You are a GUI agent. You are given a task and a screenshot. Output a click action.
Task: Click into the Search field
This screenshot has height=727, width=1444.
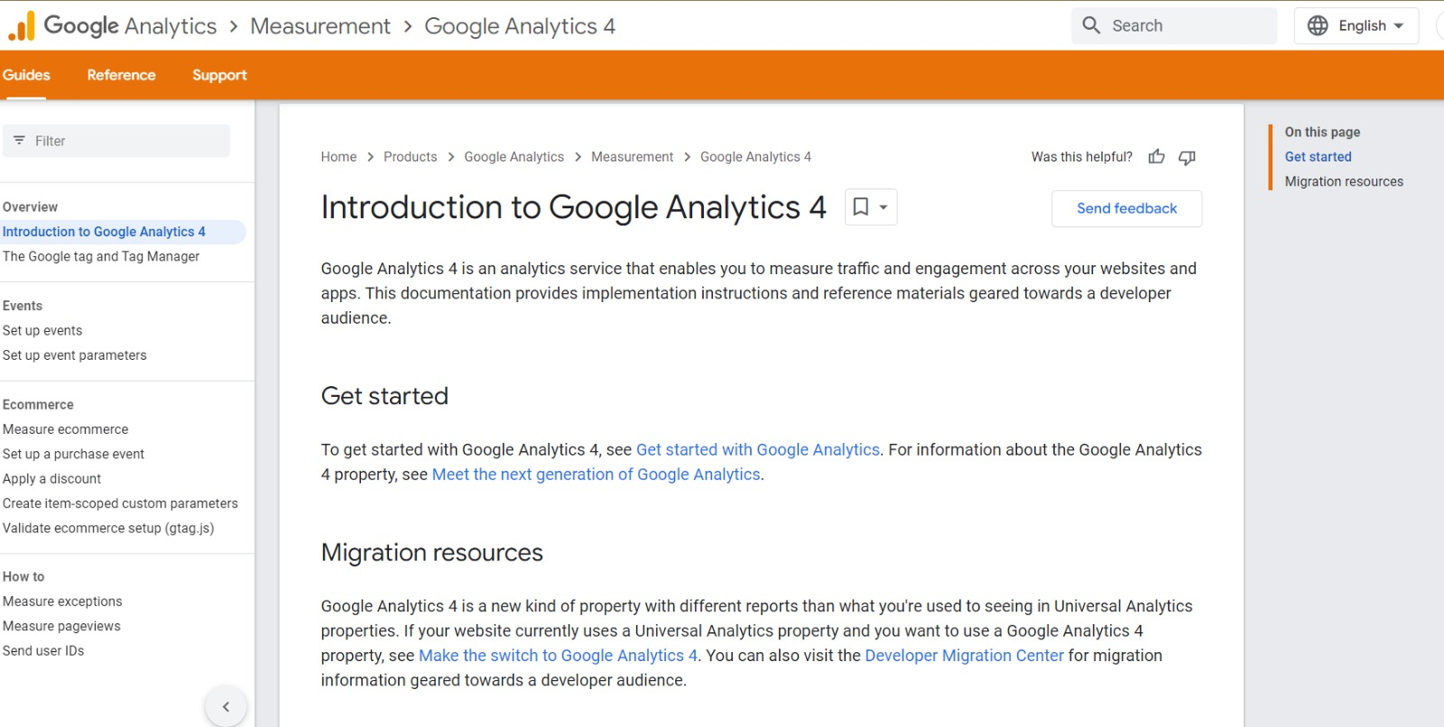pos(1174,25)
